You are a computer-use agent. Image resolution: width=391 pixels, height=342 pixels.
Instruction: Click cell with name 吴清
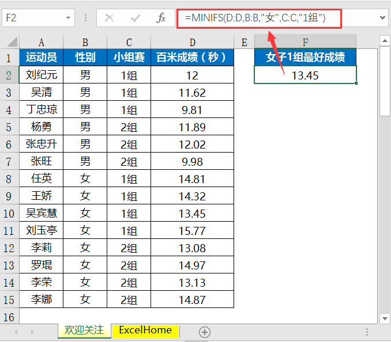tap(42, 92)
